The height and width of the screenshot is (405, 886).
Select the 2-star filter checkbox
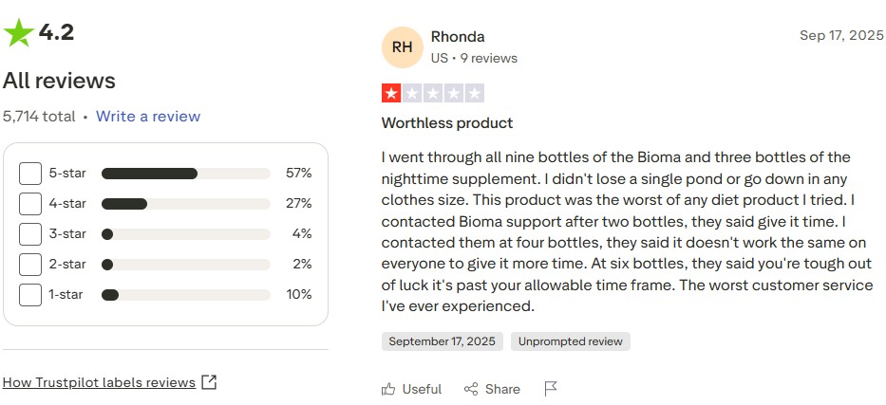30,265
